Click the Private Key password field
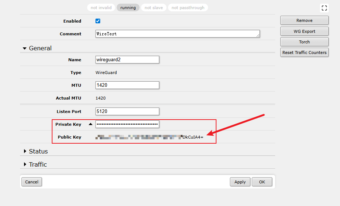The height and width of the screenshot is (206, 340). 127,124
